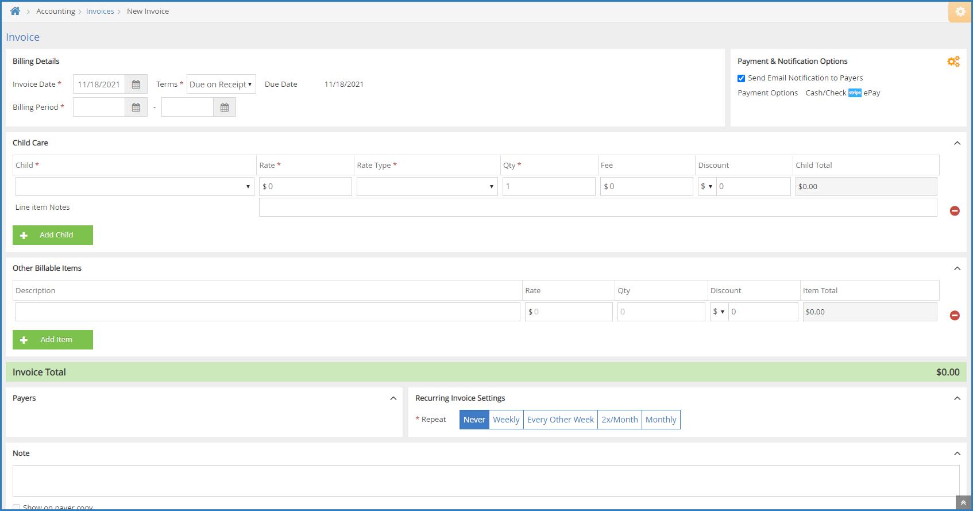Click the Cash/Check payment option text
The width and height of the screenshot is (973, 511).
[826, 93]
